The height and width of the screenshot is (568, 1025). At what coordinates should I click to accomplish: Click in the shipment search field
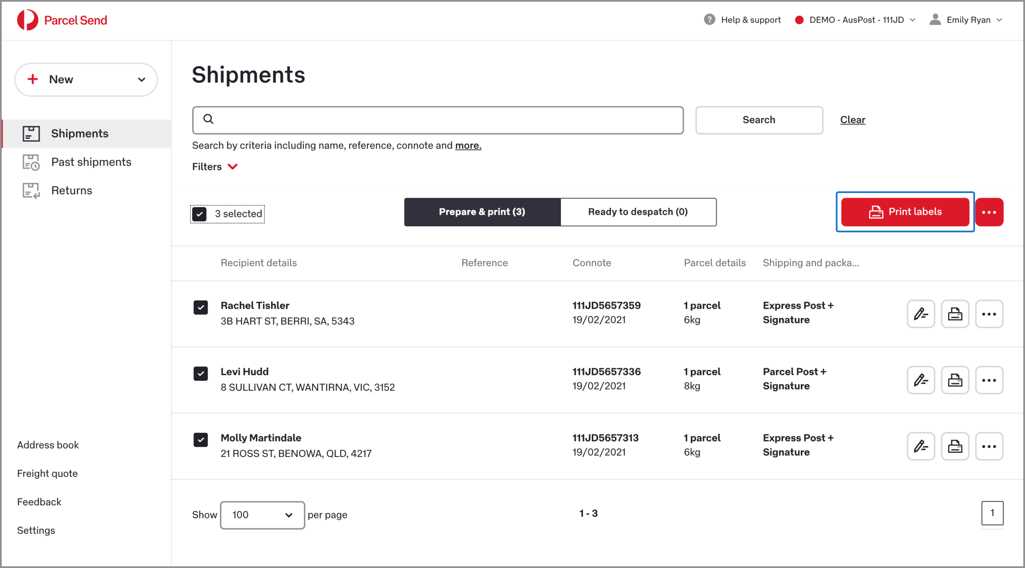point(438,120)
